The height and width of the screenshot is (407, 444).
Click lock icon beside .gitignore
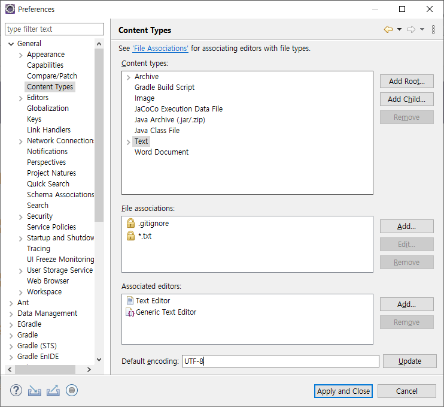click(130, 223)
